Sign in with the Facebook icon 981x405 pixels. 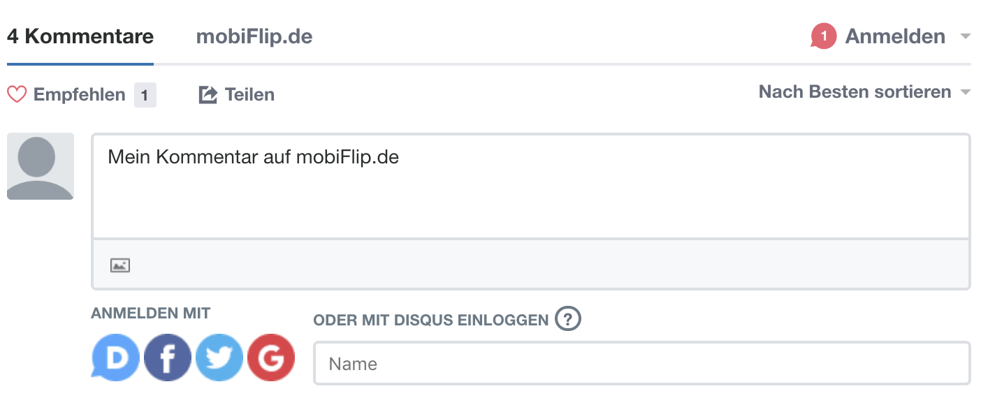coord(168,357)
